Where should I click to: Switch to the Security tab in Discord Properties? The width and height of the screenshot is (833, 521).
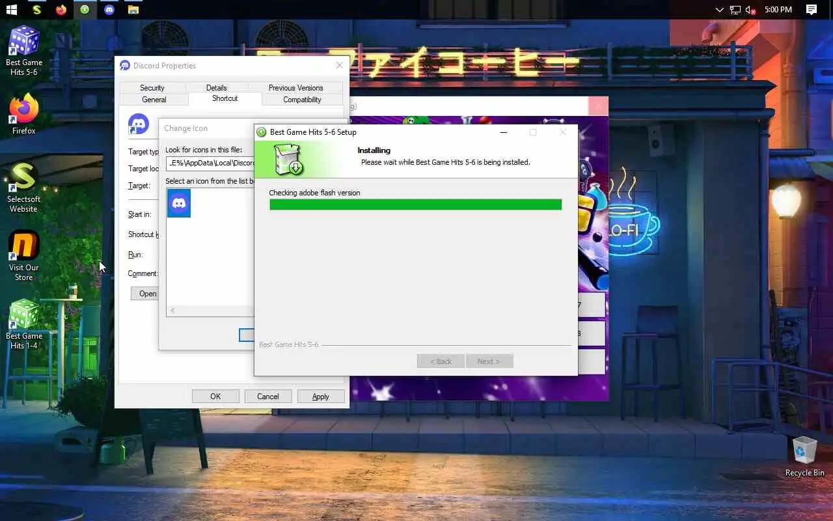click(152, 88)
